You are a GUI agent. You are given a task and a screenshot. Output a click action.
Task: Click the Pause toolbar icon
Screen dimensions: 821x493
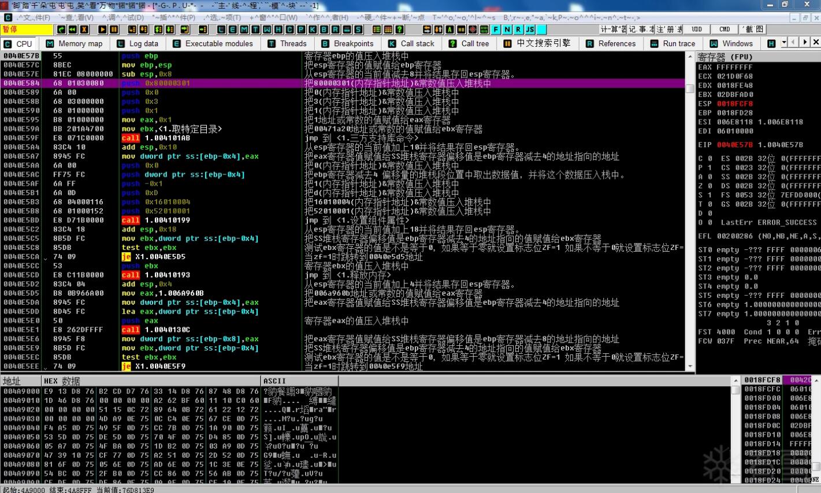click(x=114, y=29)
